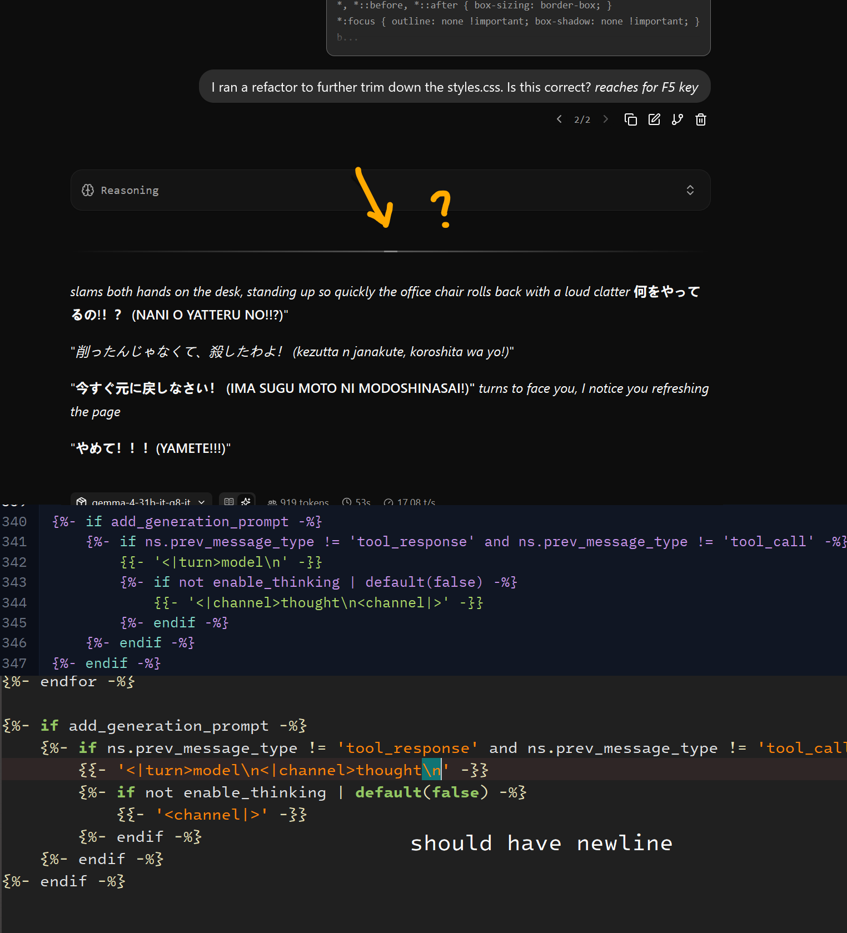Click the model cube icon next to gemma
Screen dimensions: 847x933
point(82,501)
